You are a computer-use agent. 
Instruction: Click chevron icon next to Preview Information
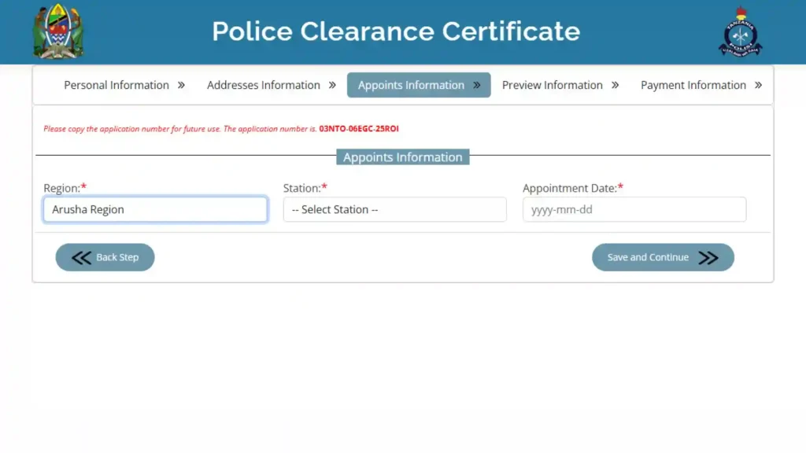click(x=615, y=85)
